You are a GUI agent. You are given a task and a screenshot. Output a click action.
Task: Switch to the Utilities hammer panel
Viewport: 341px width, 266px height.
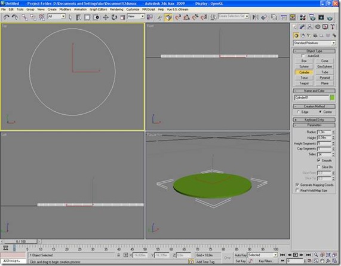pyautogui.click(x=333, y=27)
